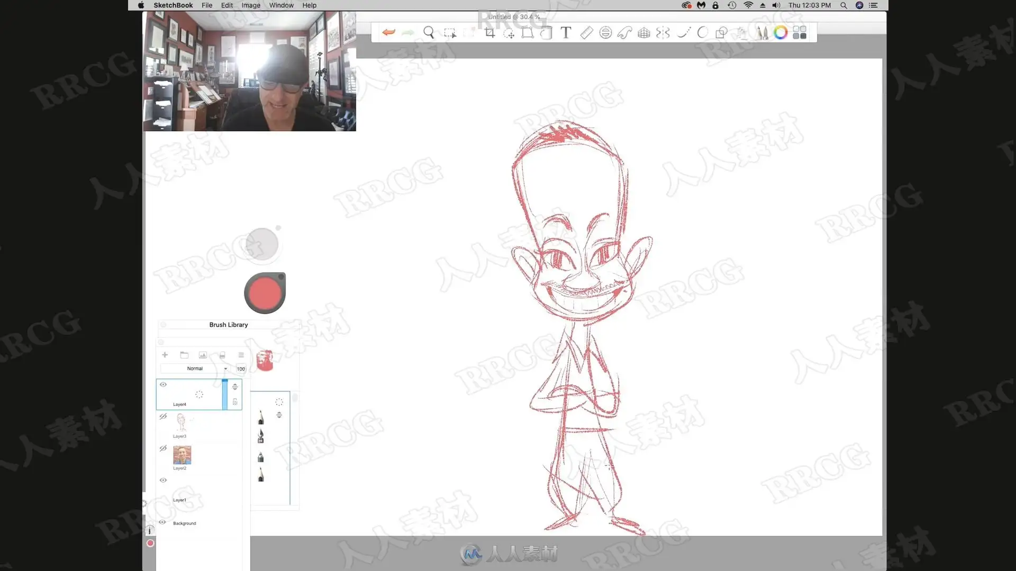1016x571 pixels.
Task: Open the Color Wheel editor
Action: 781,33
